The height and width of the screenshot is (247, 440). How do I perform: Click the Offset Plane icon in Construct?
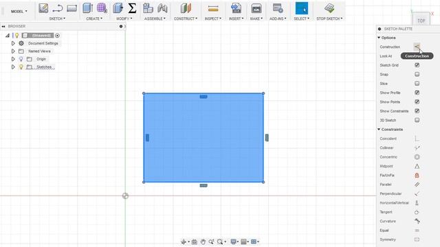[186, 8]
